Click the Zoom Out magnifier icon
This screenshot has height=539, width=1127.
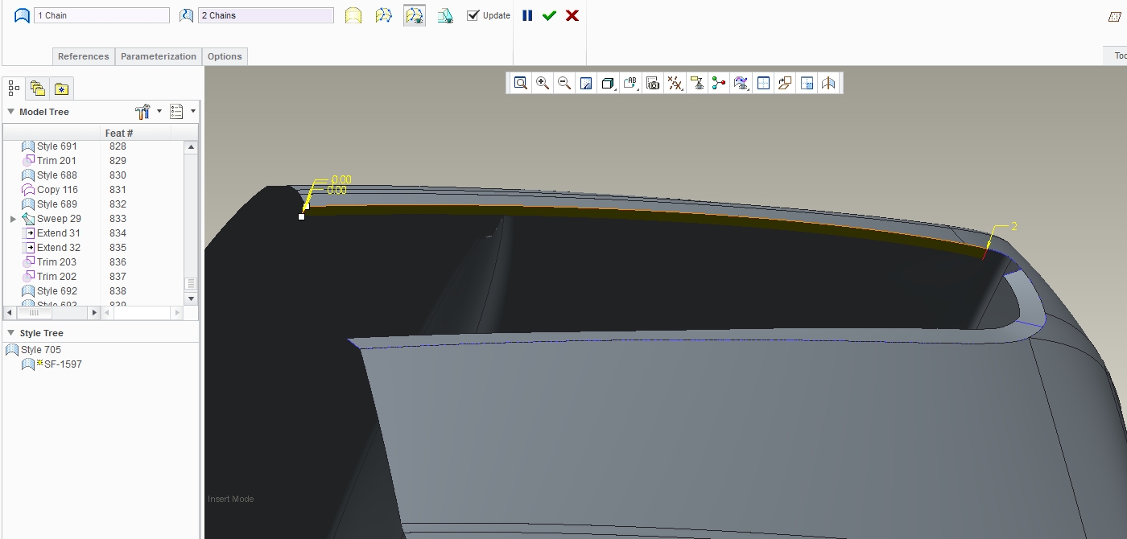564,83
